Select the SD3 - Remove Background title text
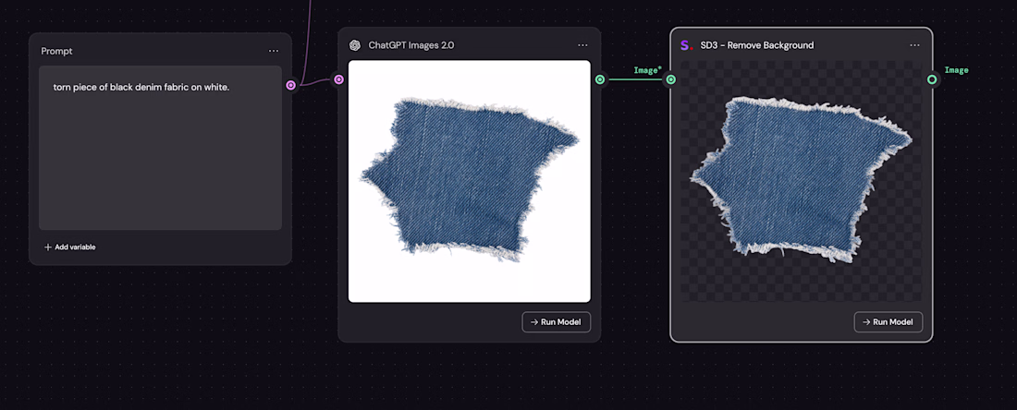The image size is (1017, 410). 757,45
